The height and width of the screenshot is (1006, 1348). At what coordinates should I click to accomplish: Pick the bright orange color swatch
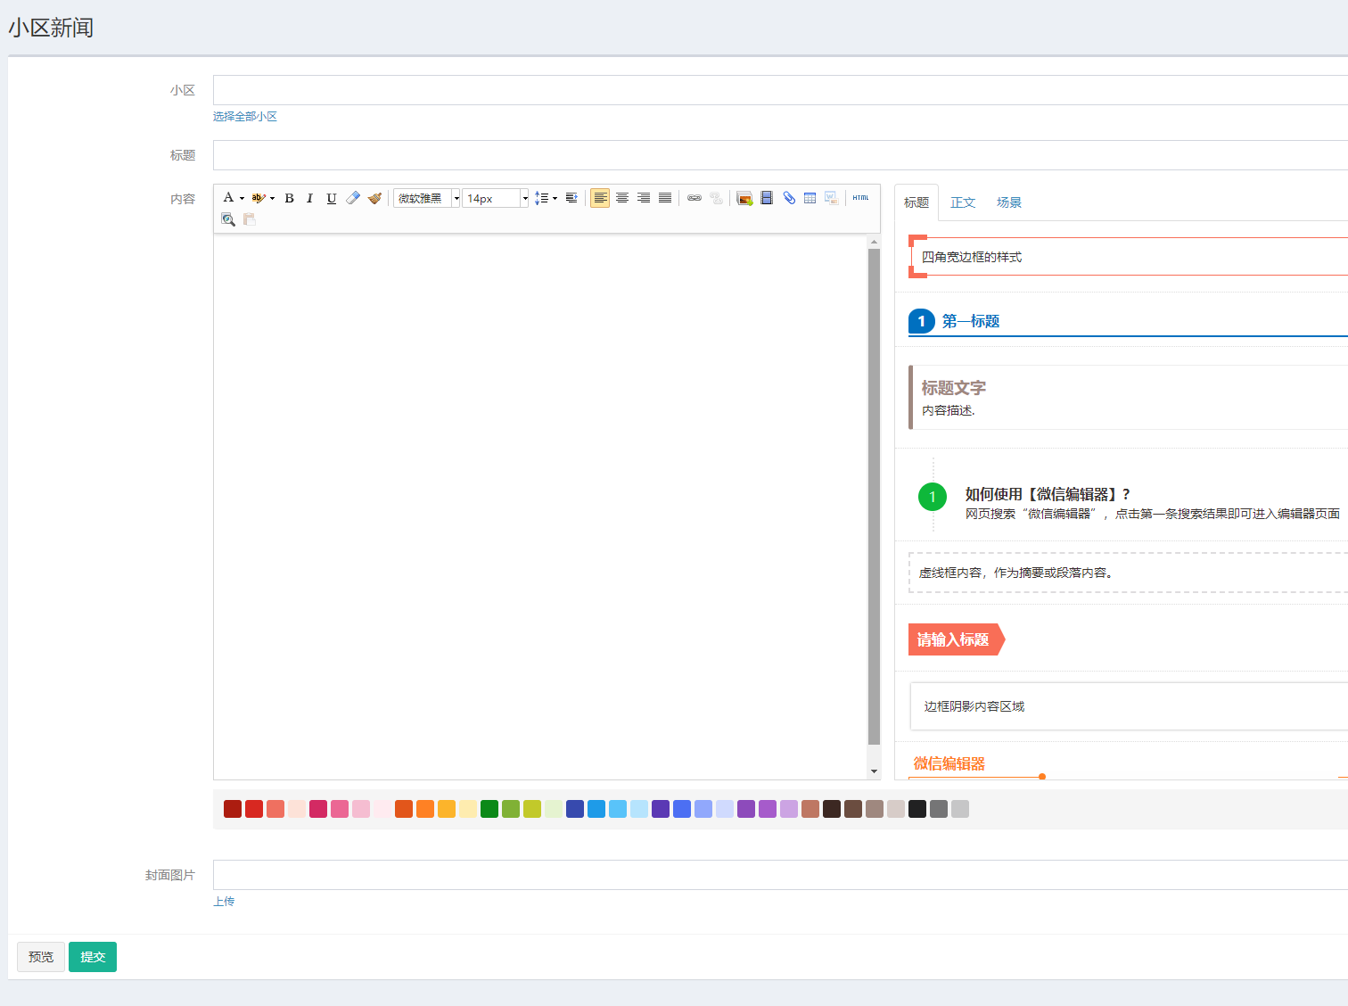425,809
